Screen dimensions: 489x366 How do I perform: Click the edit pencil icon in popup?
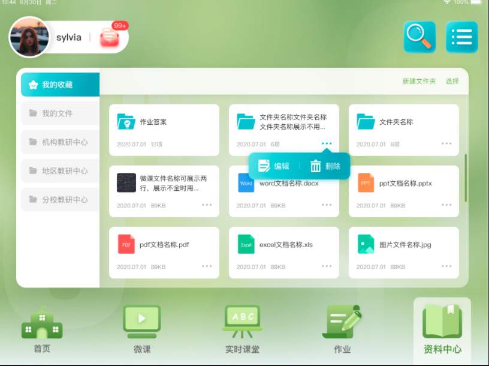coord(264,166)
